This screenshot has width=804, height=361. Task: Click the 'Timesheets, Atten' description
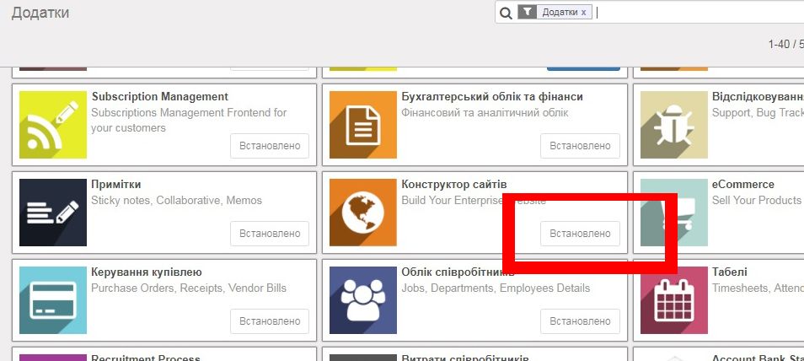(758, 288)
